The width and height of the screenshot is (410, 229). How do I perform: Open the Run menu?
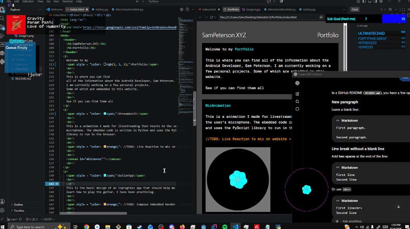pos(56,1)
